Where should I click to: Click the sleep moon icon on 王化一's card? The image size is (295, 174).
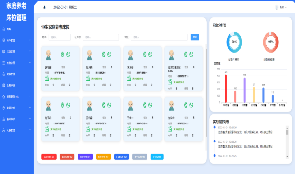pyautogui.click(x=150, y=105)
